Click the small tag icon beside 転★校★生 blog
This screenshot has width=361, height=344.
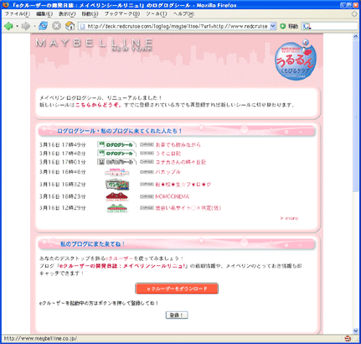click(x=147, y=185)
